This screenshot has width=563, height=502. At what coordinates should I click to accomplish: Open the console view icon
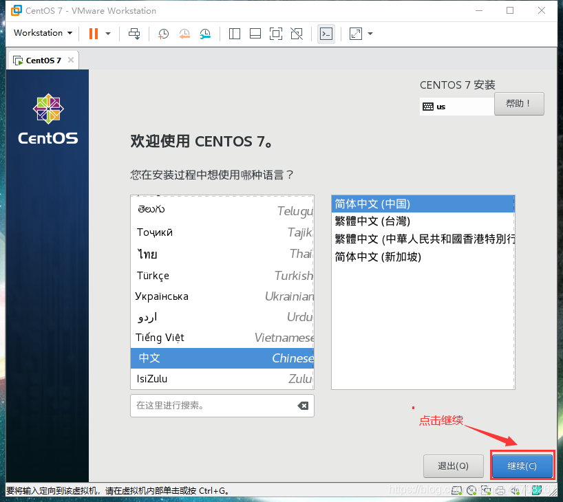[326, 34]
